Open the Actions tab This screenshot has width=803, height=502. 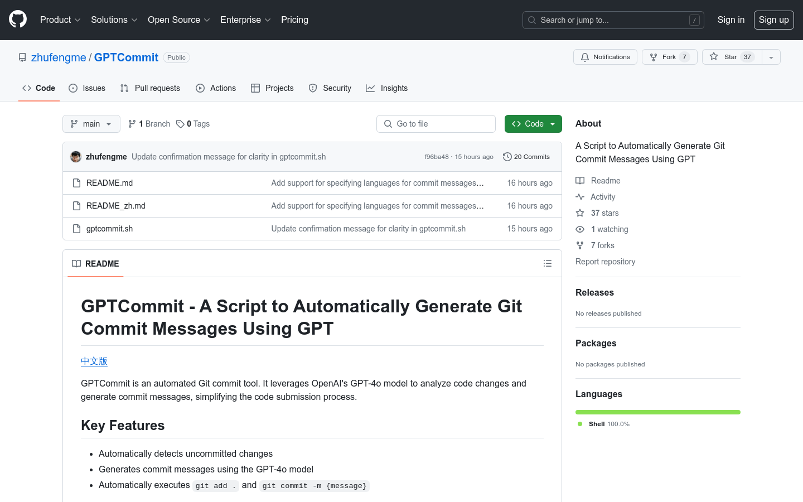tap(216, 88)
